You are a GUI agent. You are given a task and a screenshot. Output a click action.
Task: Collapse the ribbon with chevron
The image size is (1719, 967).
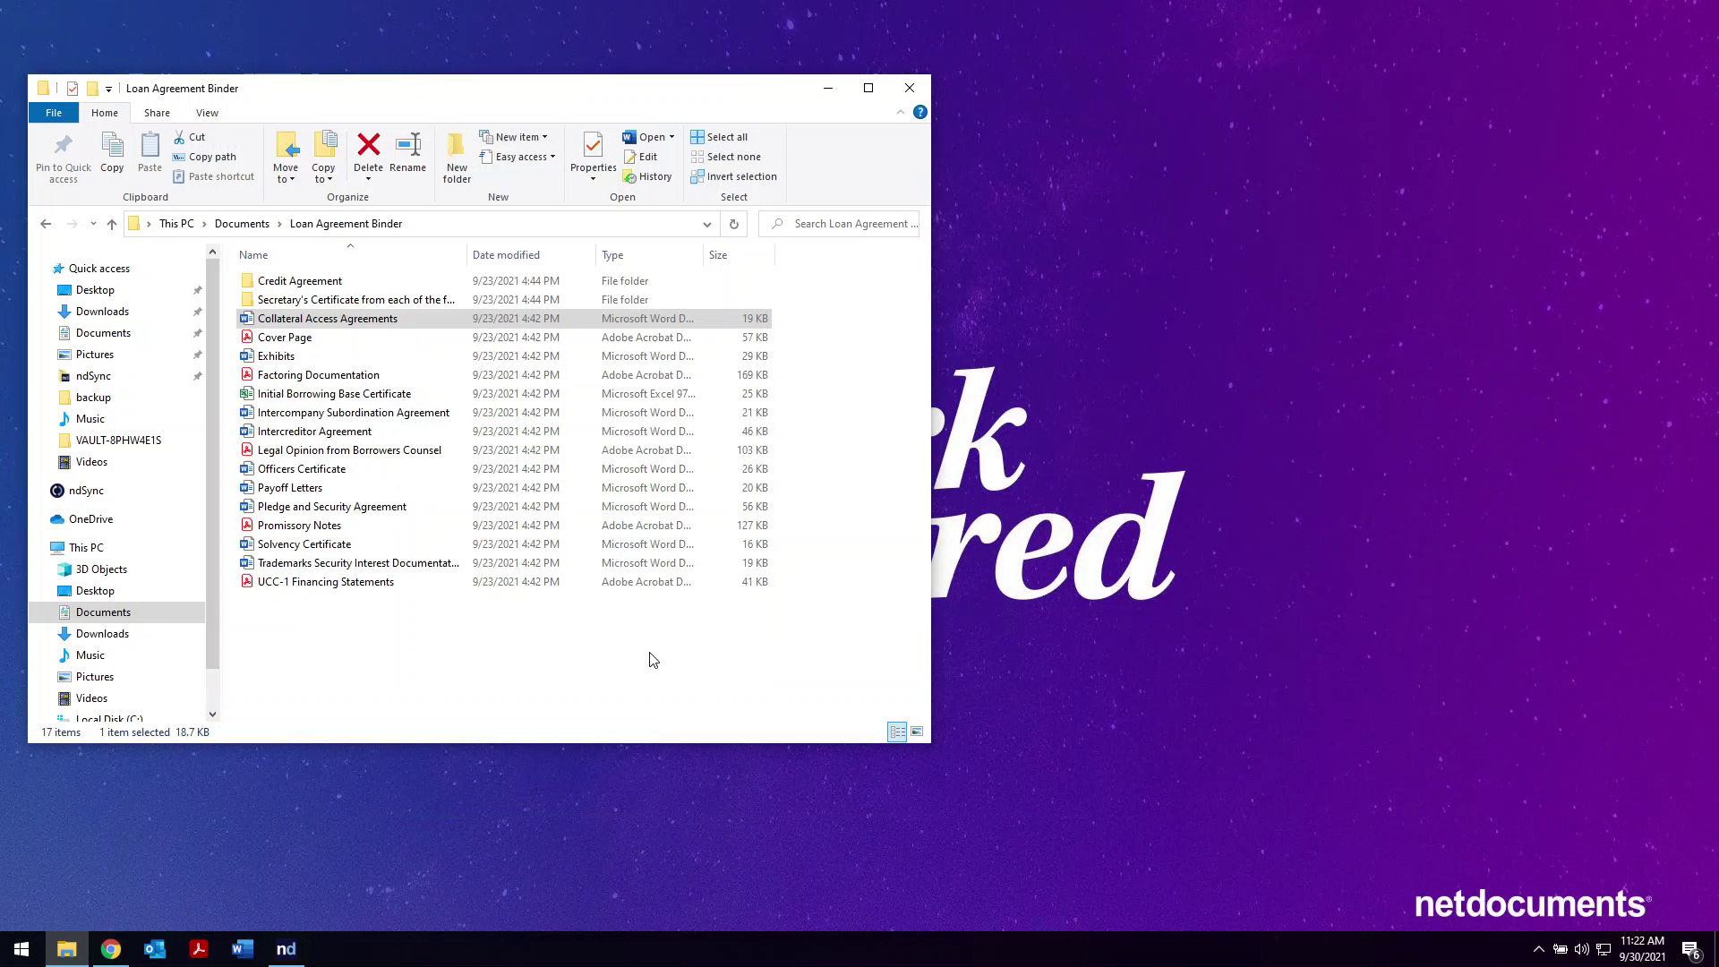click(x=900, y=112)
